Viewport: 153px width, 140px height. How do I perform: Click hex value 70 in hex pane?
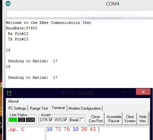click(67, 129)
